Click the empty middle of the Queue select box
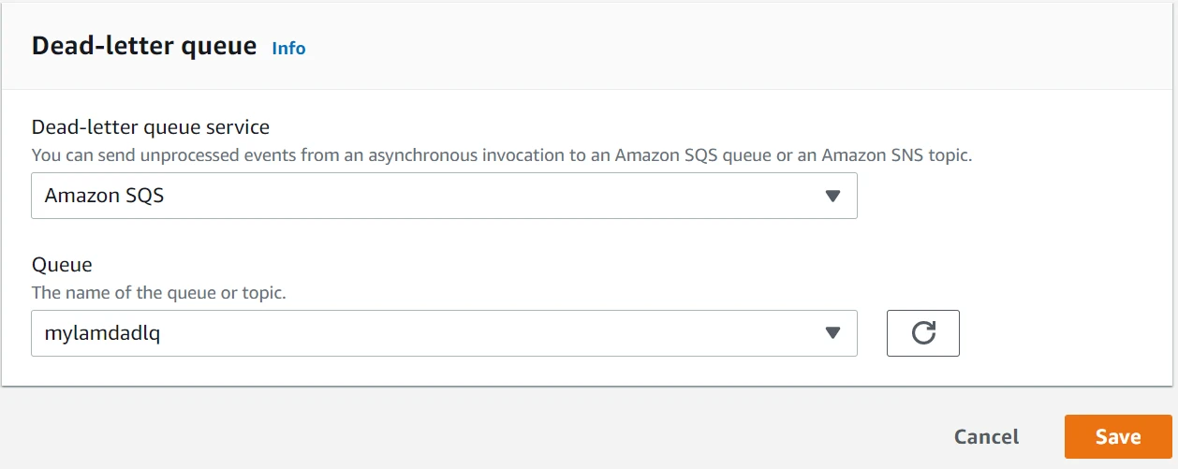Viewport: 1178px width, 469px height. click(x=468, y=333)
